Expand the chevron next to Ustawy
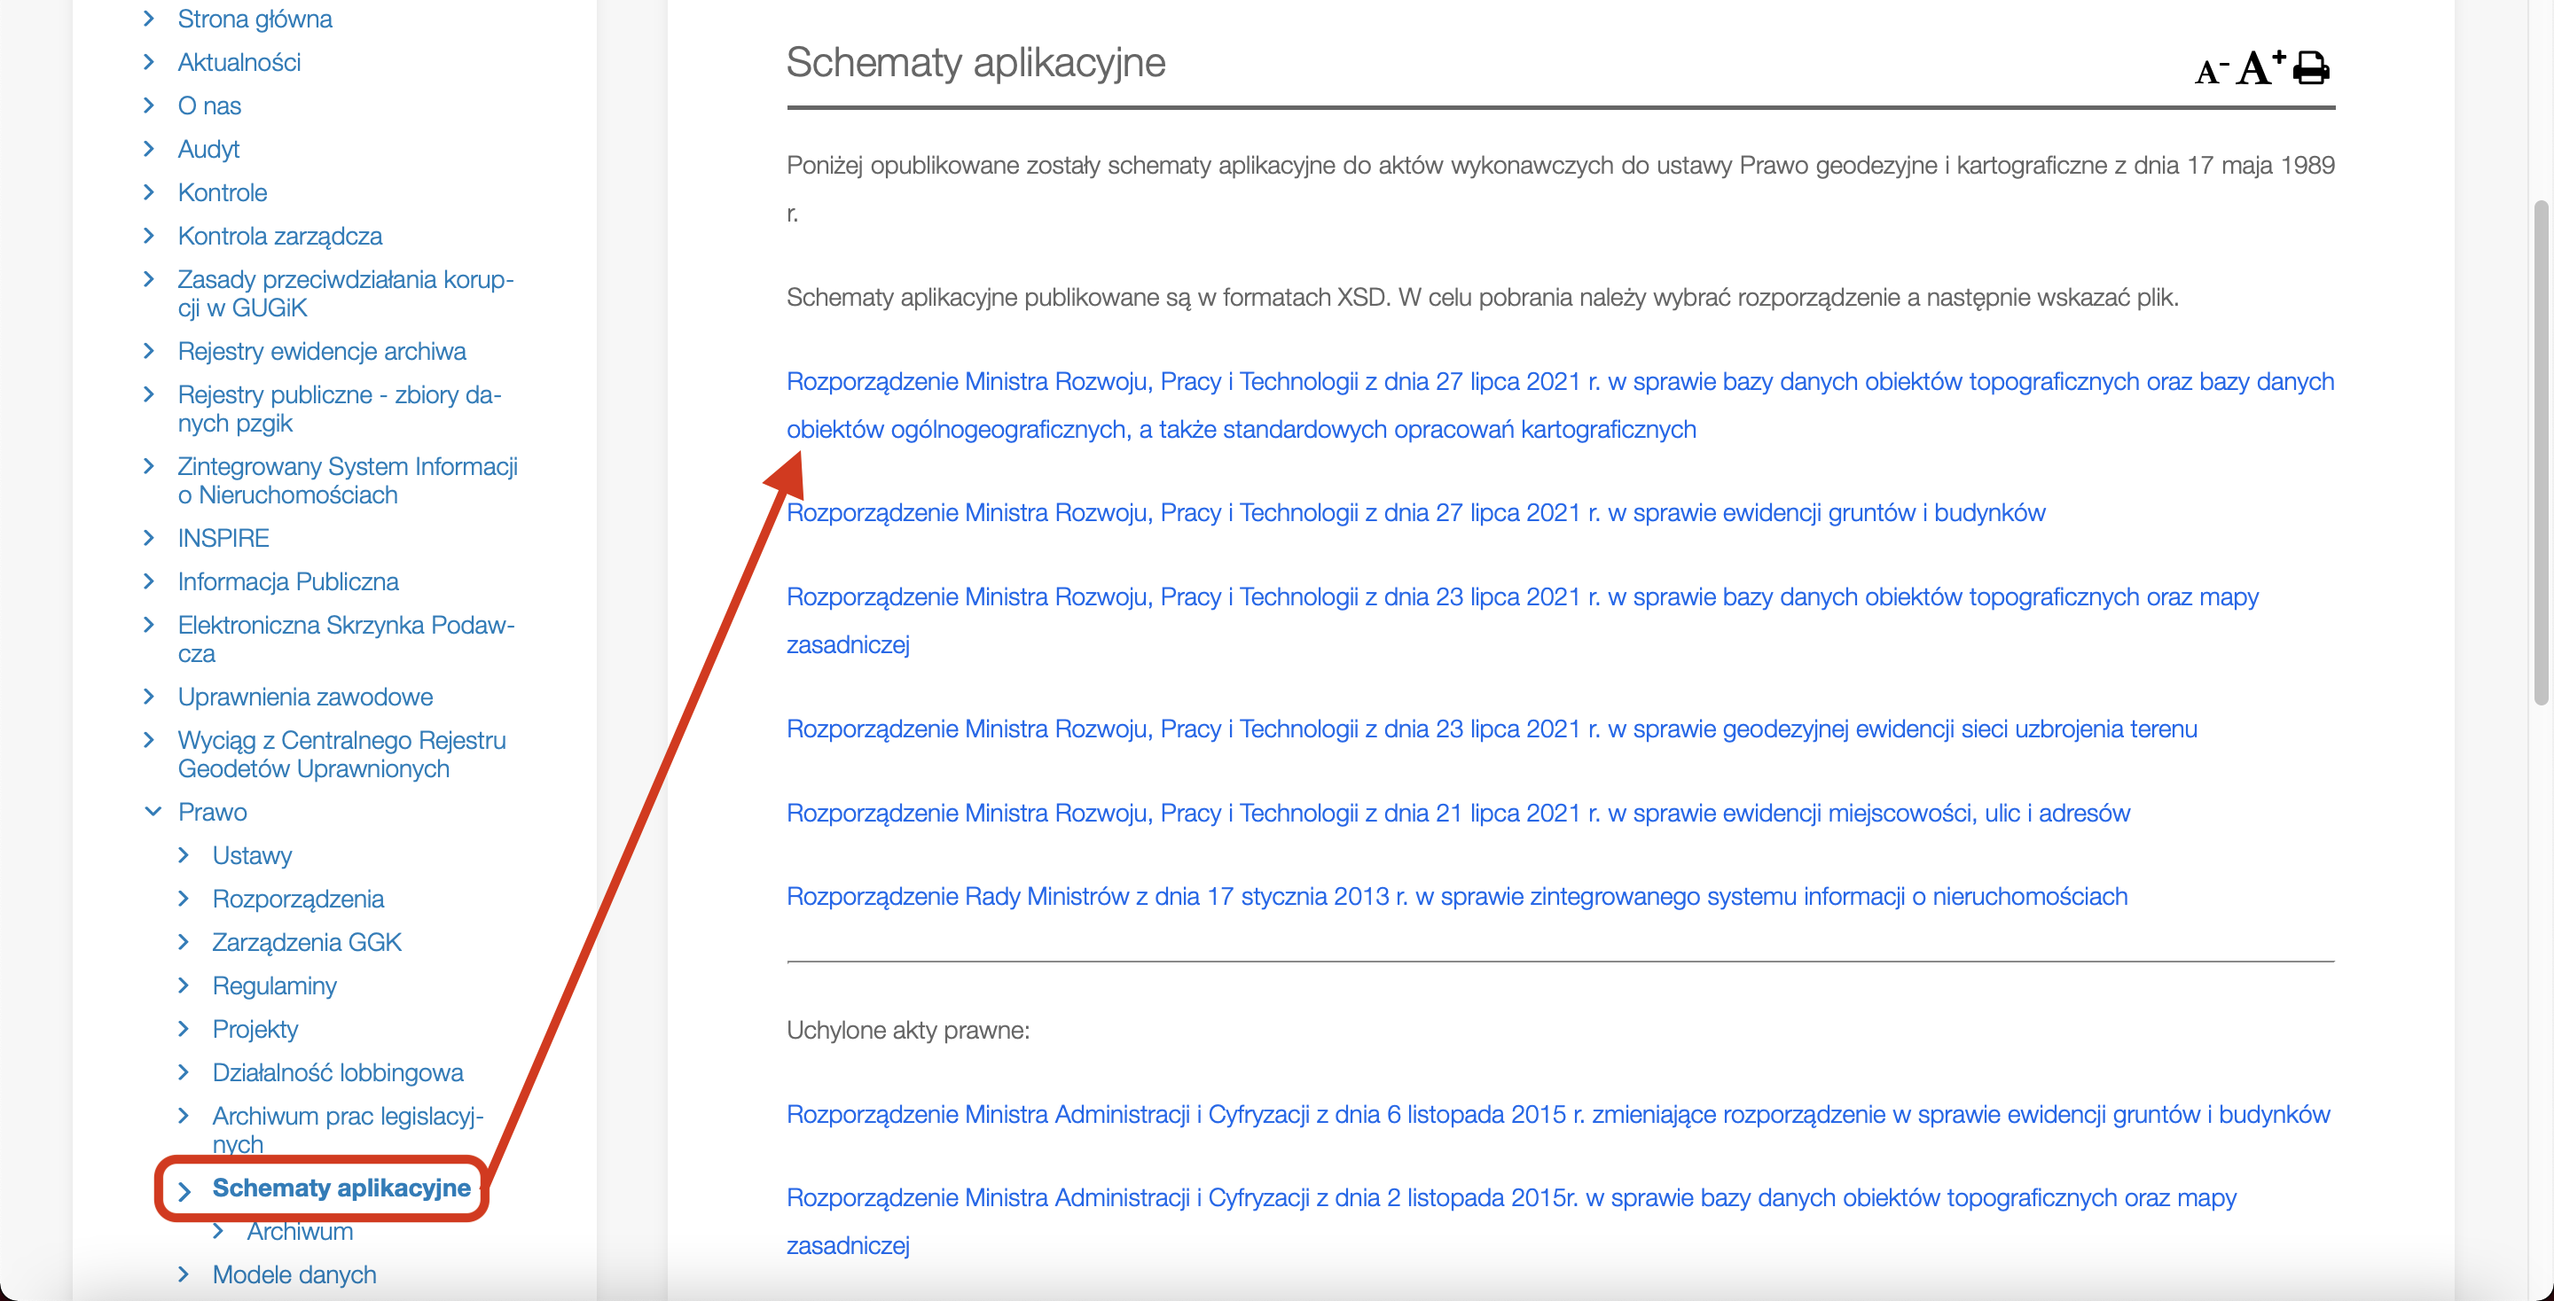2554x1301 pixels. click(x=184, y=855)
